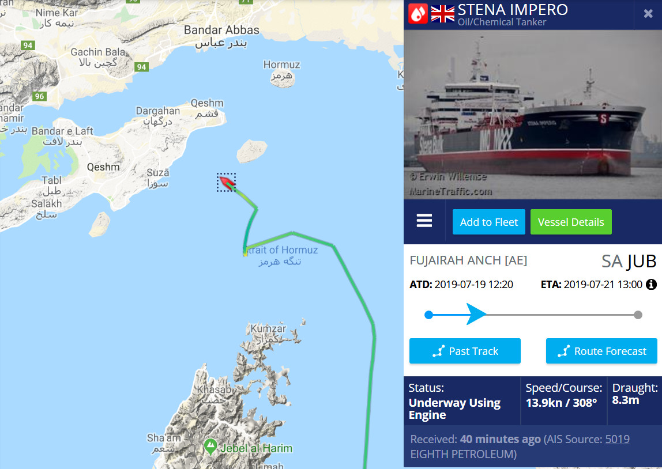Select the red vessel marker on map
Image resolution: width=662 pixels, height=469 pixels.
[226, 183]
